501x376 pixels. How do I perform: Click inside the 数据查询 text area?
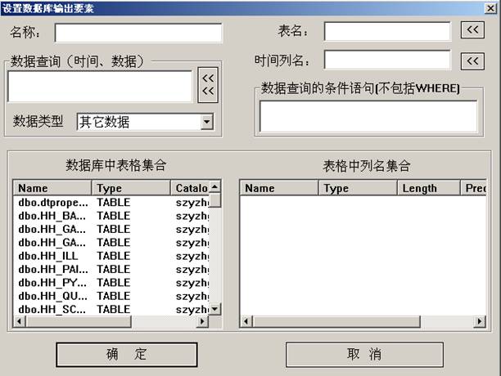[100, 87]
